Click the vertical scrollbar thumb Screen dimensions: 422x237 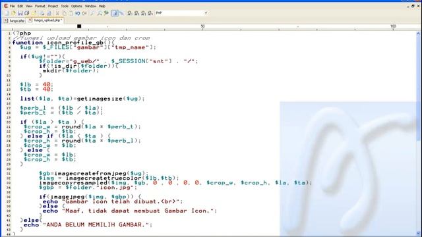[419, 89]
